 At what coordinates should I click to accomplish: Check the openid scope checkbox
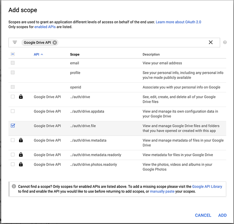tap(13, 87)
